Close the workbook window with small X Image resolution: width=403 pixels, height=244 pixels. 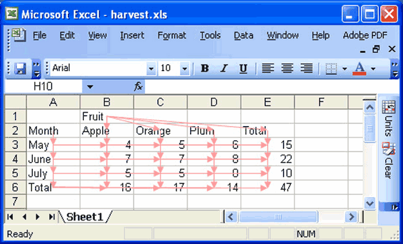tap(392, 49)
